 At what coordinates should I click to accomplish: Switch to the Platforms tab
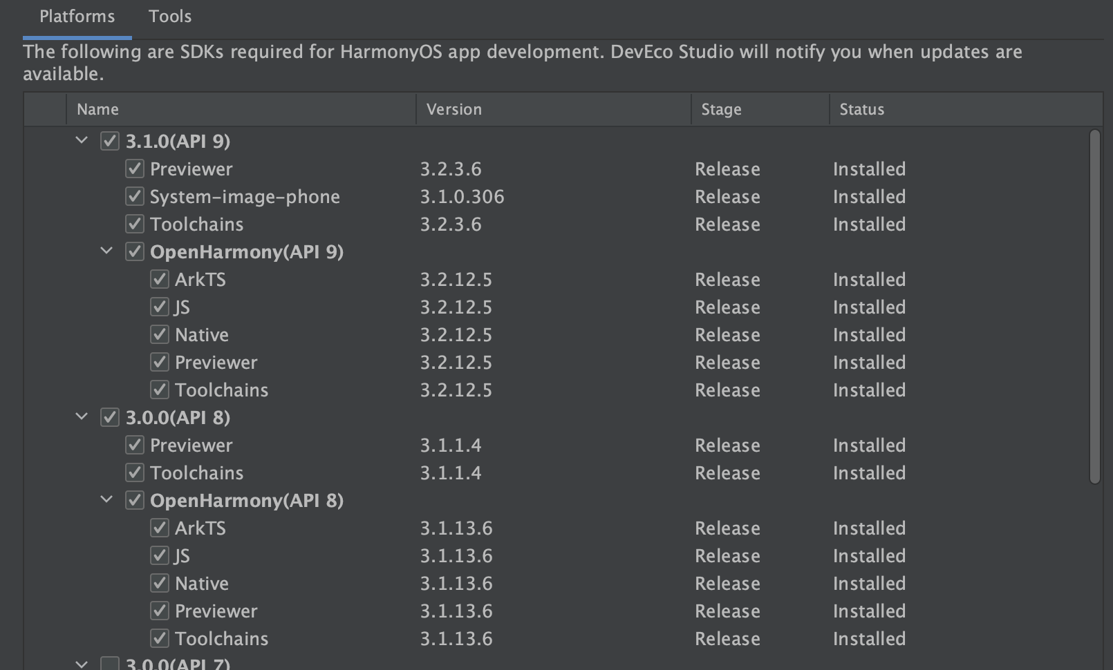[x=77, y=17]
